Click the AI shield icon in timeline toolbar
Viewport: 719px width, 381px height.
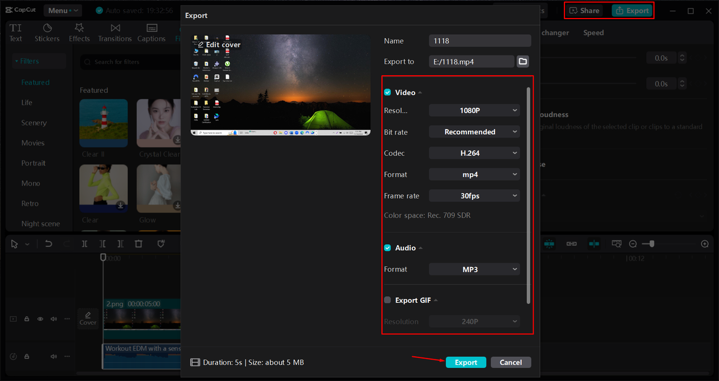160,244
